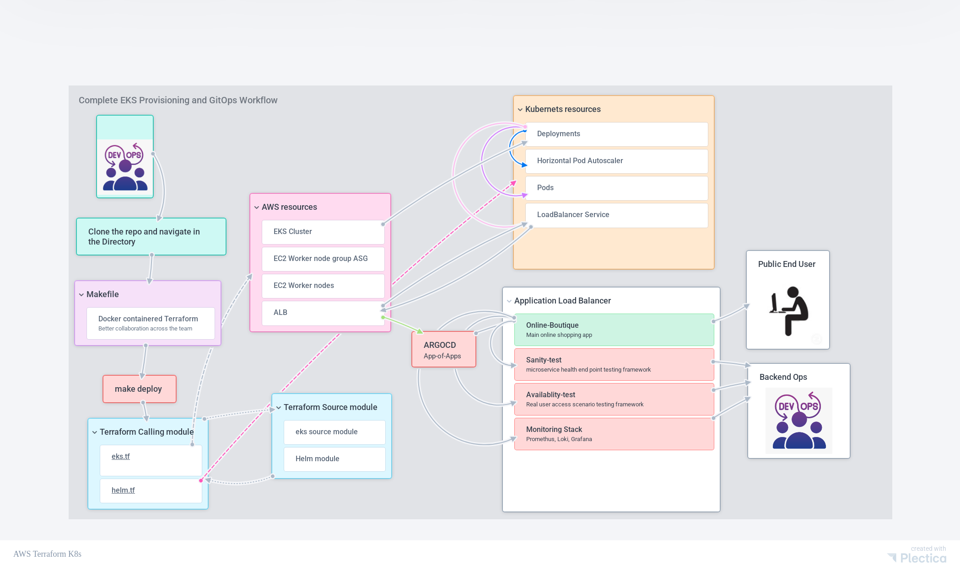Screen dimensions: 960x570
Task: Collapse the Application Load Balancer card
Action: [x=509, y=301]
